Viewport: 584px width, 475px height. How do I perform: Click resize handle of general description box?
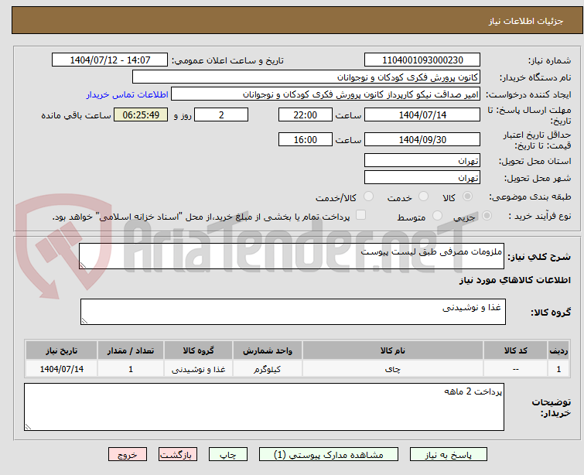coord(83,265)
